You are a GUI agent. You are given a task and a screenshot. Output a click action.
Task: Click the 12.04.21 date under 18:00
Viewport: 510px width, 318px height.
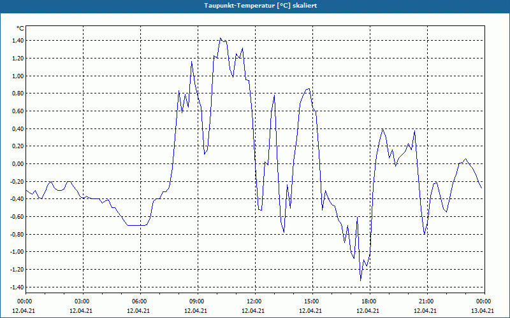click(368, 310)
